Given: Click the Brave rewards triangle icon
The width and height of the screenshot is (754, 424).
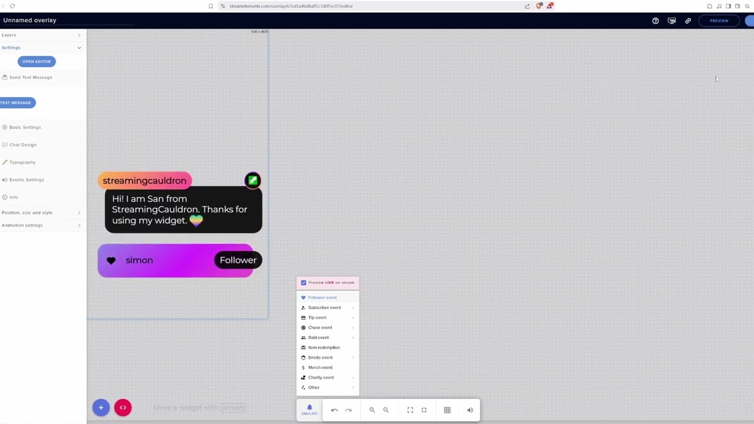Looking at the screenshot, I should [x=550, y=6].
